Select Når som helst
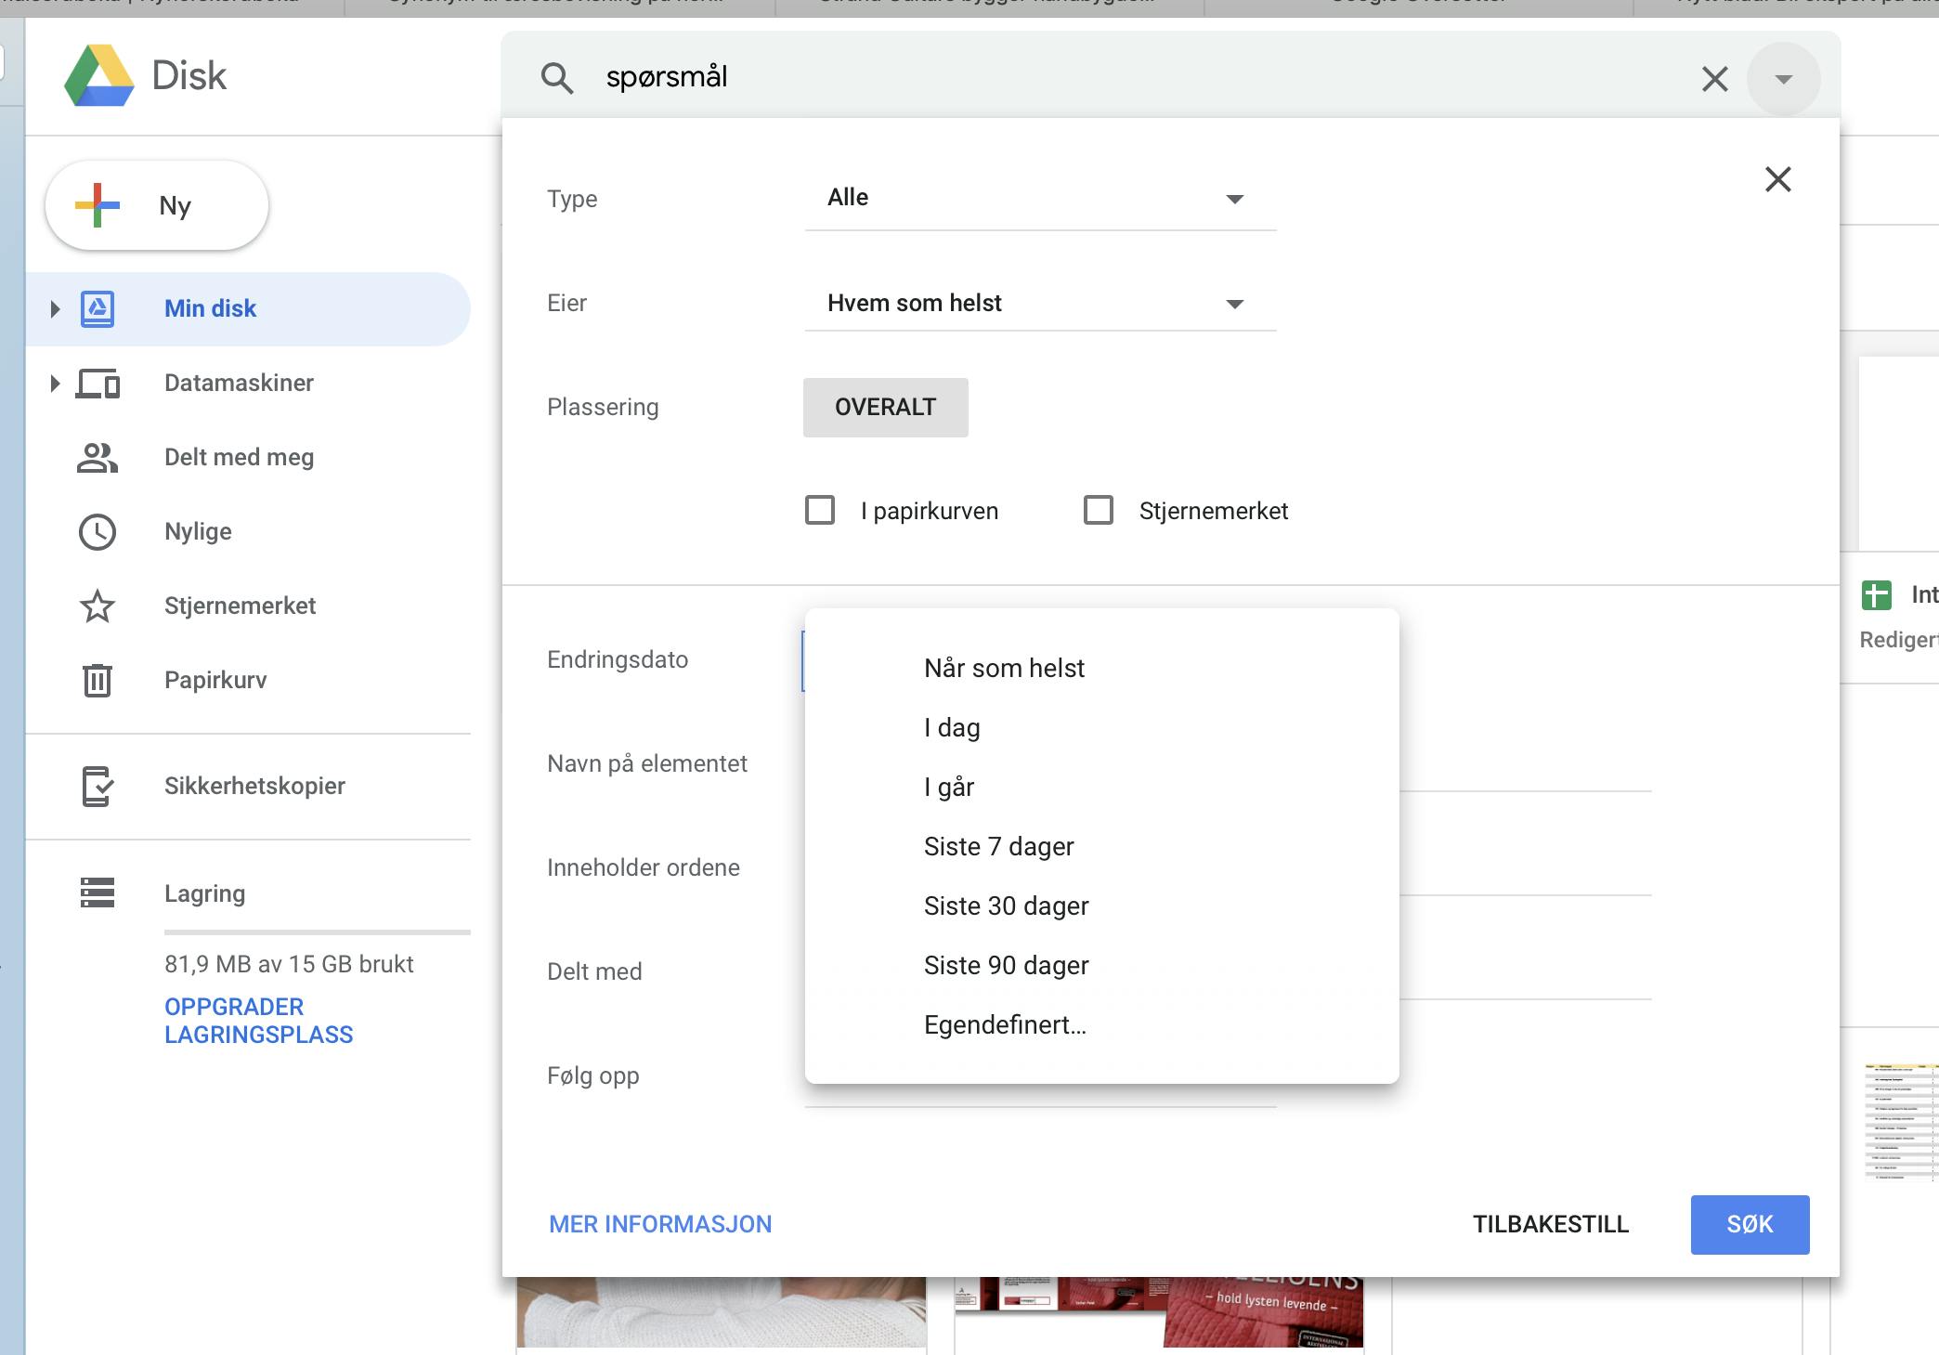Image resolution: width=1939 pixels, height=1355 pixels. [x=1101, y=668]
